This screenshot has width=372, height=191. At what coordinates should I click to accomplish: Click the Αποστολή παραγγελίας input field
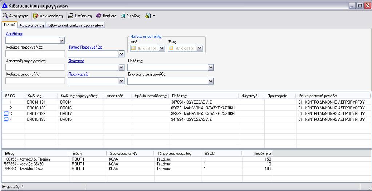point(35,67)
